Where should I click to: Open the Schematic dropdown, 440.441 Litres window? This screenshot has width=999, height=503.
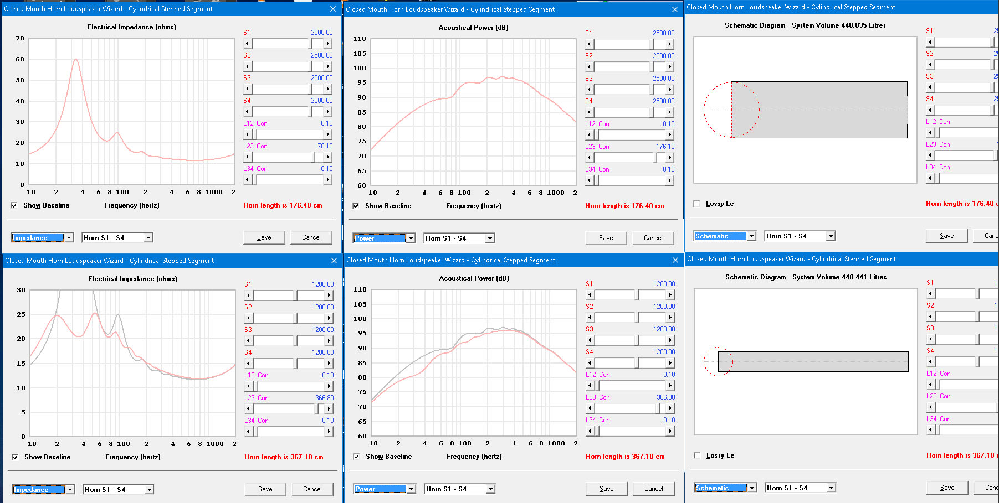click(x=752, y=488)
